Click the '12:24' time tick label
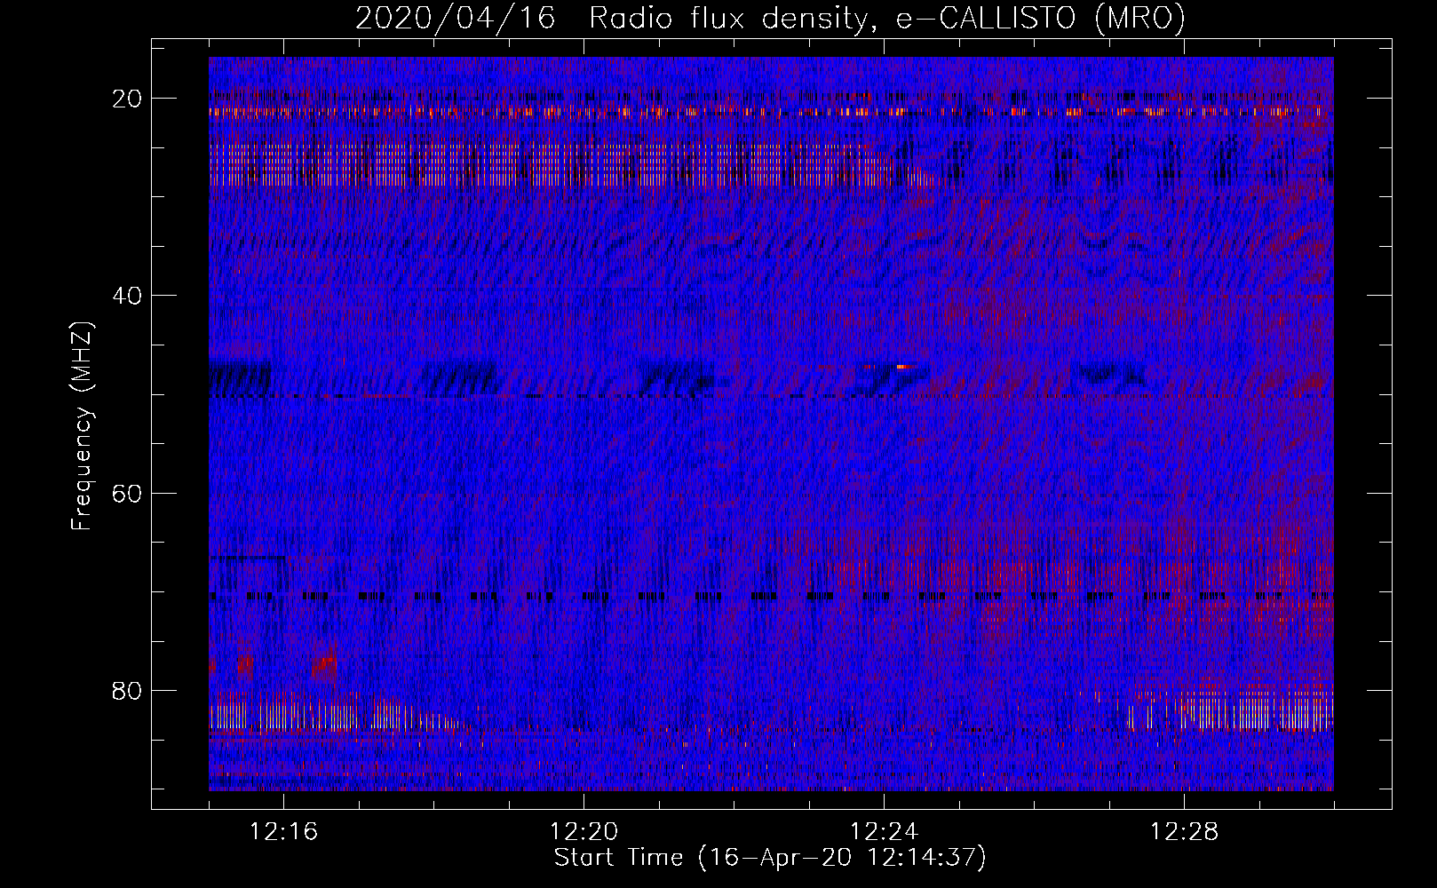 tap(885, 832)
